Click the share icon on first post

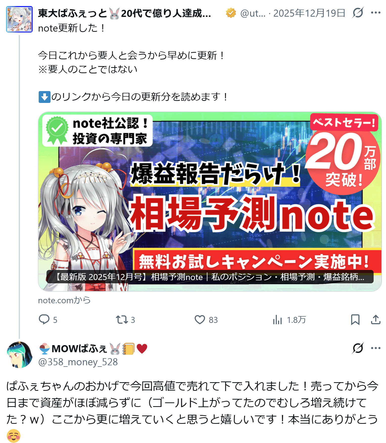(x=376, y=320)
